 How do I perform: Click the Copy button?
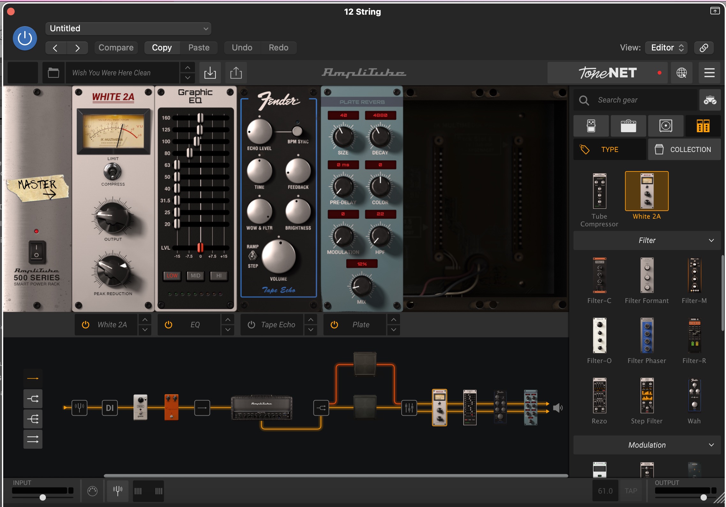[162, 48]
